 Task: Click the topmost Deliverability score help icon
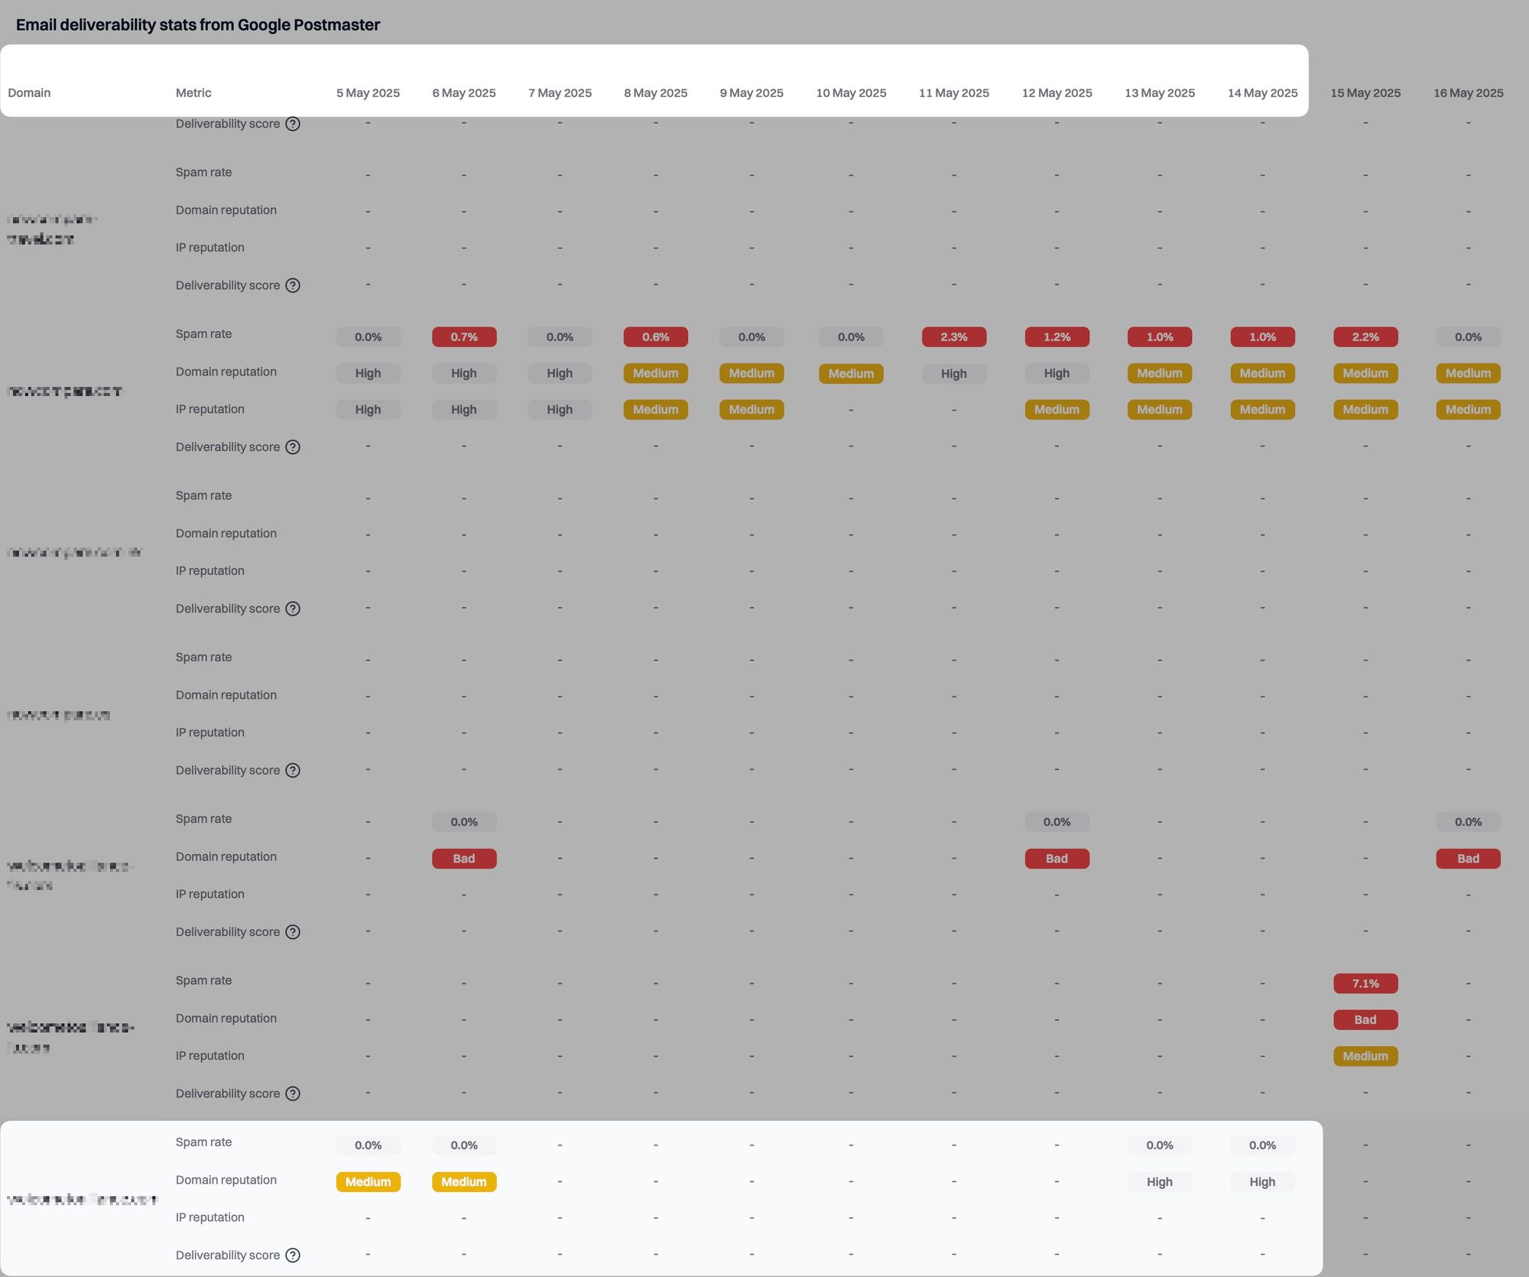point(293,124)
